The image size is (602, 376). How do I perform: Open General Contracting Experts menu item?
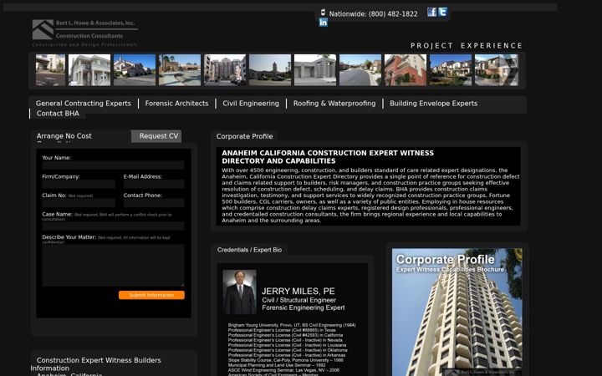(x=84, y=104)
